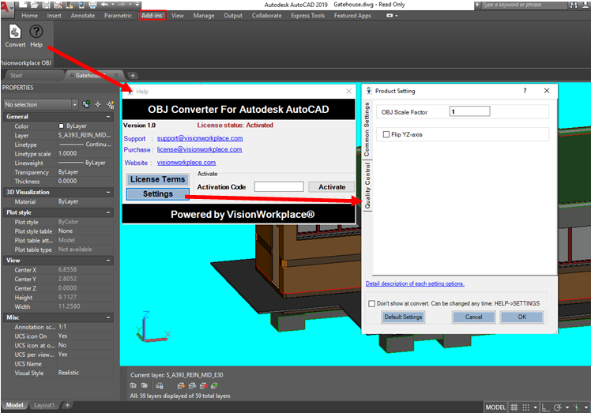Image resolution: width=591 pixels, height=413 pixels.
Task: Enable the Flip YZ-axis checkbox
Action: [x=386, y=134]
